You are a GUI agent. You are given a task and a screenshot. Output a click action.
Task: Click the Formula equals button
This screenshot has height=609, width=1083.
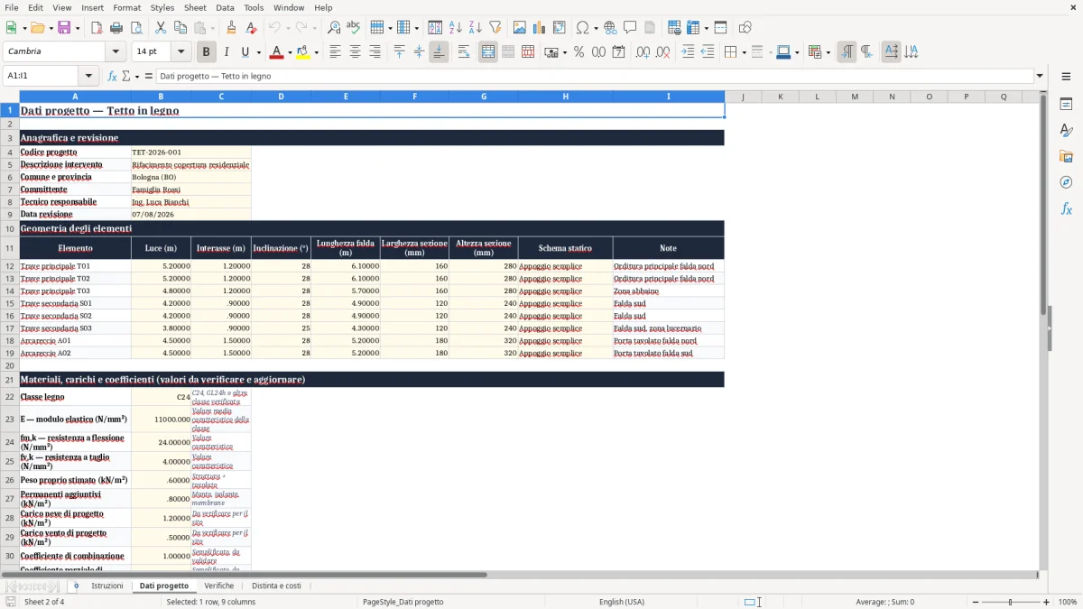pos(149,76)
